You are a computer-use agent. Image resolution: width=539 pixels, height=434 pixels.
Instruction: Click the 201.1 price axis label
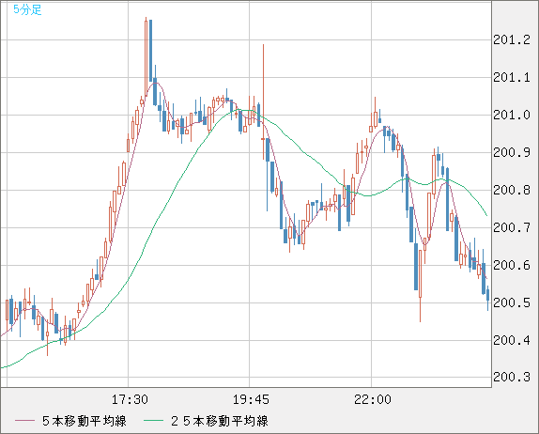512,77
